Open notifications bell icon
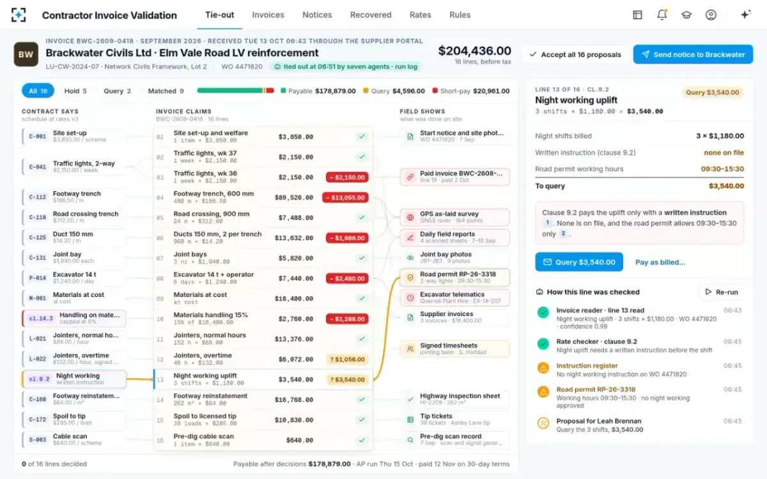Screen dimensions: 767x479 point(662,15)
